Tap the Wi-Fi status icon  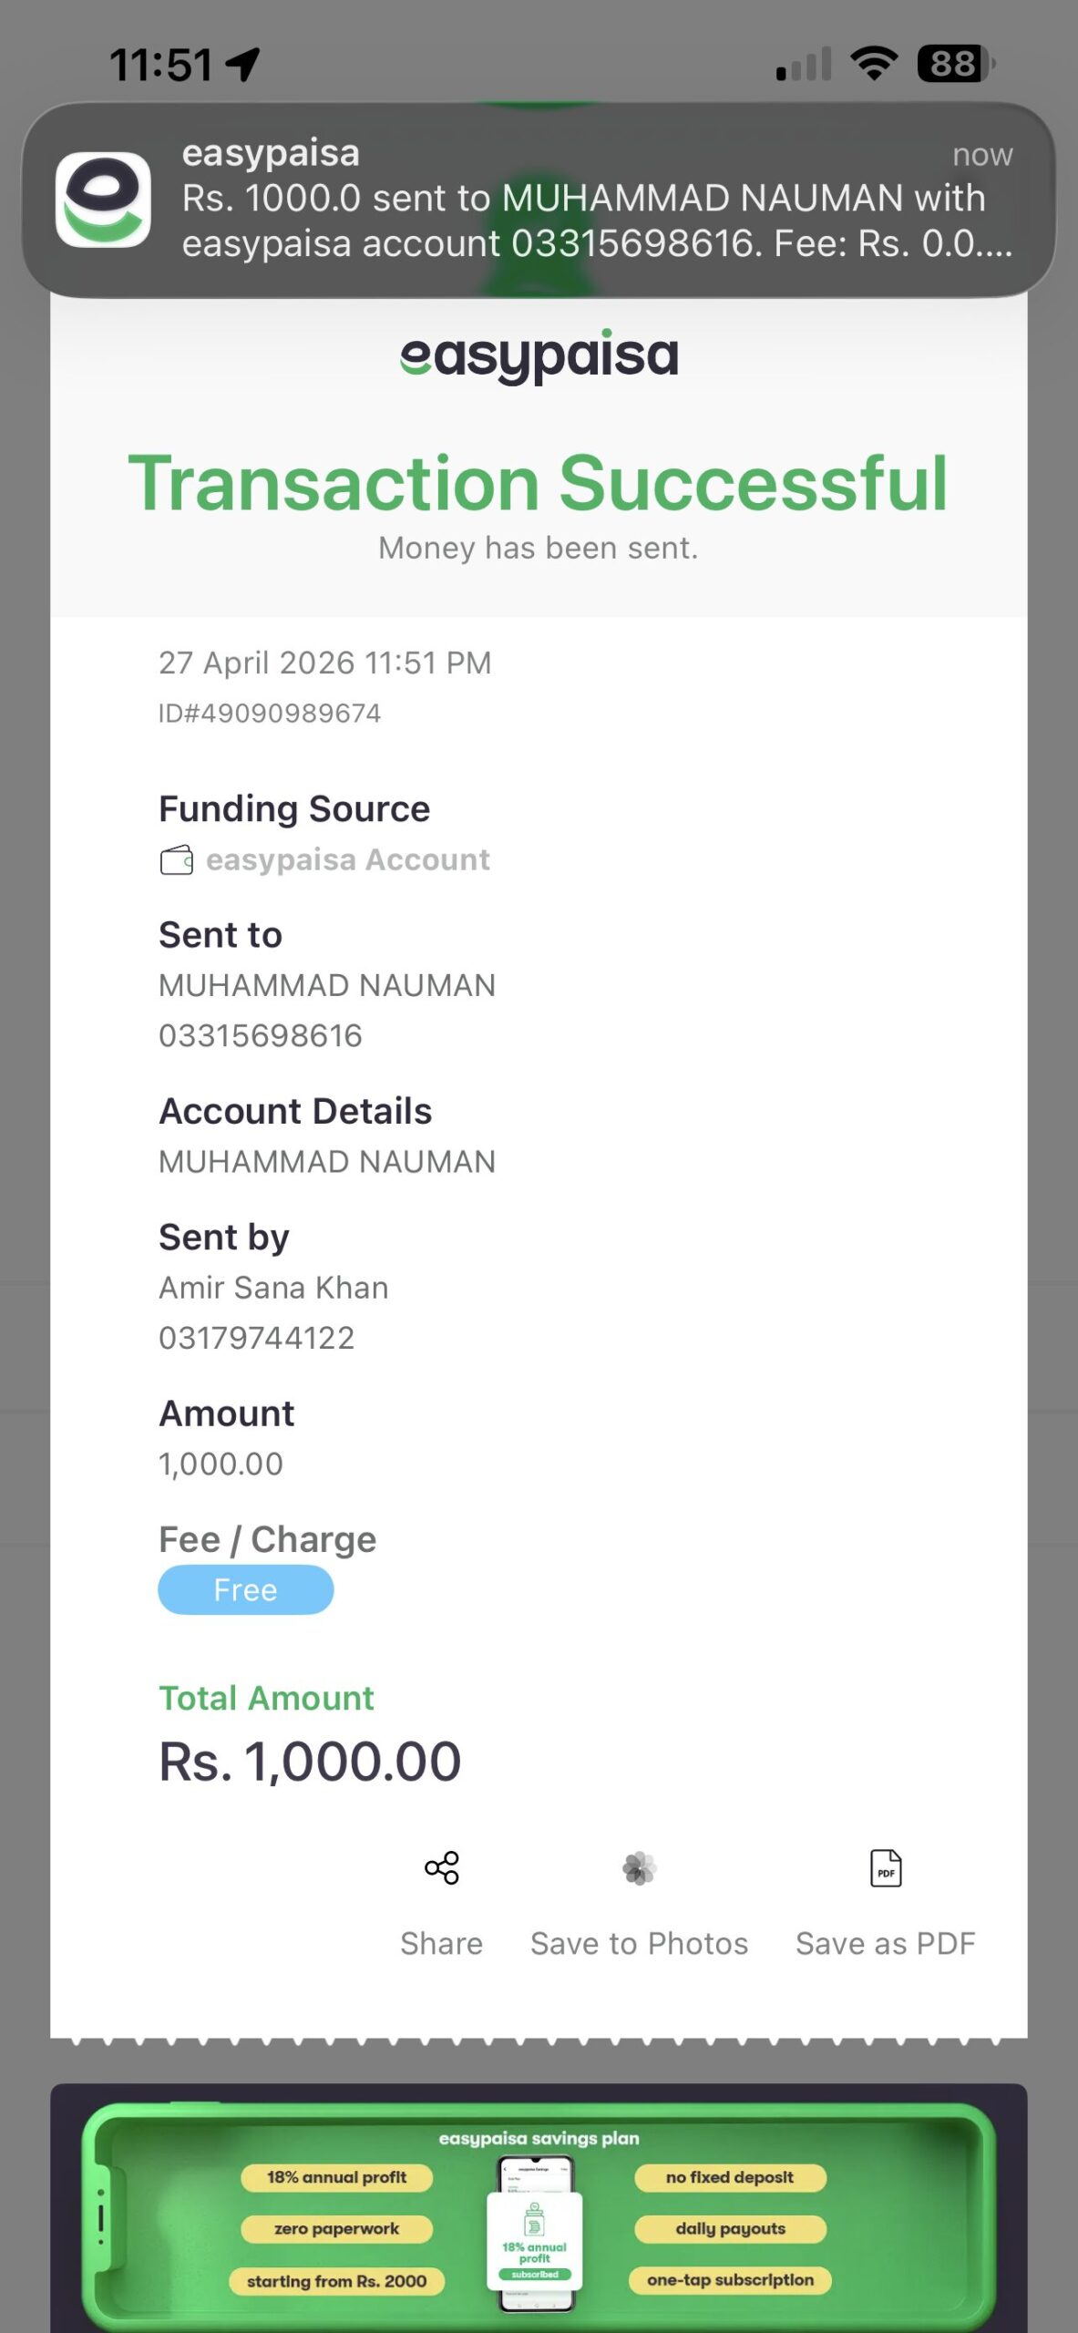874,64
